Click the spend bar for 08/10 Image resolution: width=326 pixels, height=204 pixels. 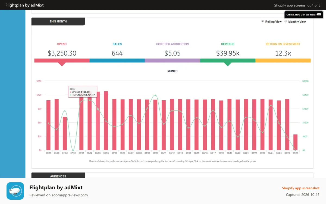click(x=155, y=125)
